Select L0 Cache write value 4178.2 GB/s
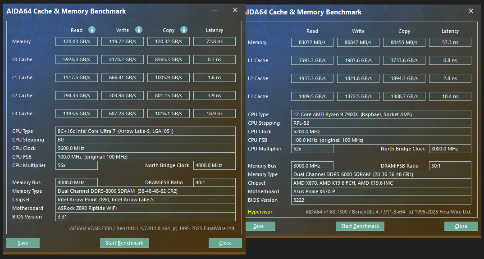 click(123, 59)
